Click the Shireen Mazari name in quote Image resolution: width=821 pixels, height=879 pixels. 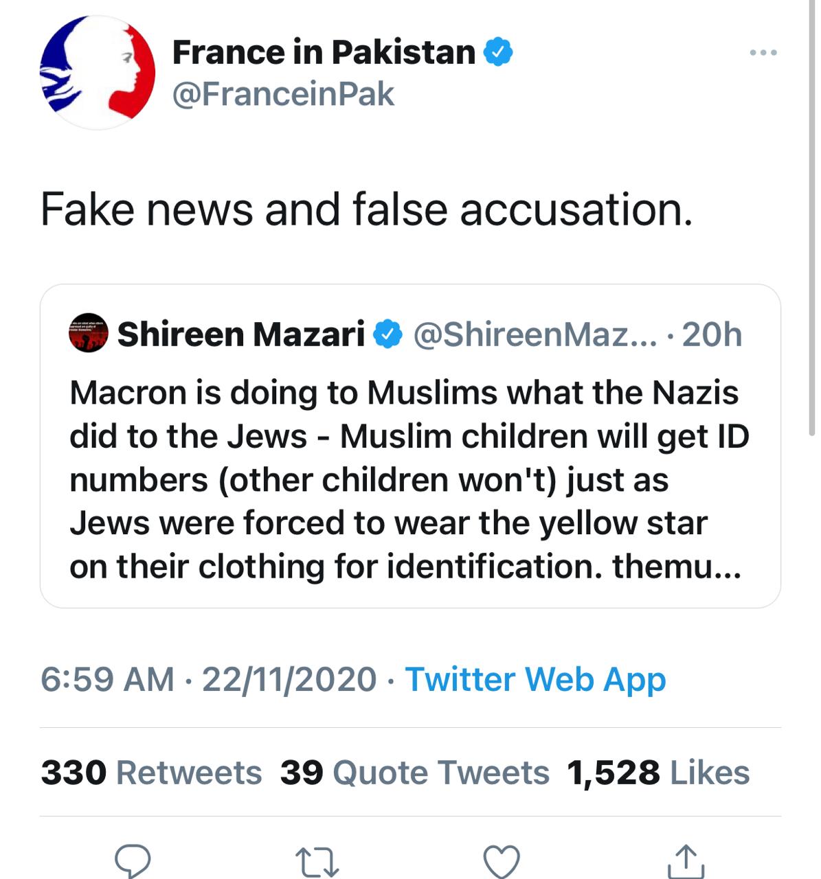coord(241,334)
